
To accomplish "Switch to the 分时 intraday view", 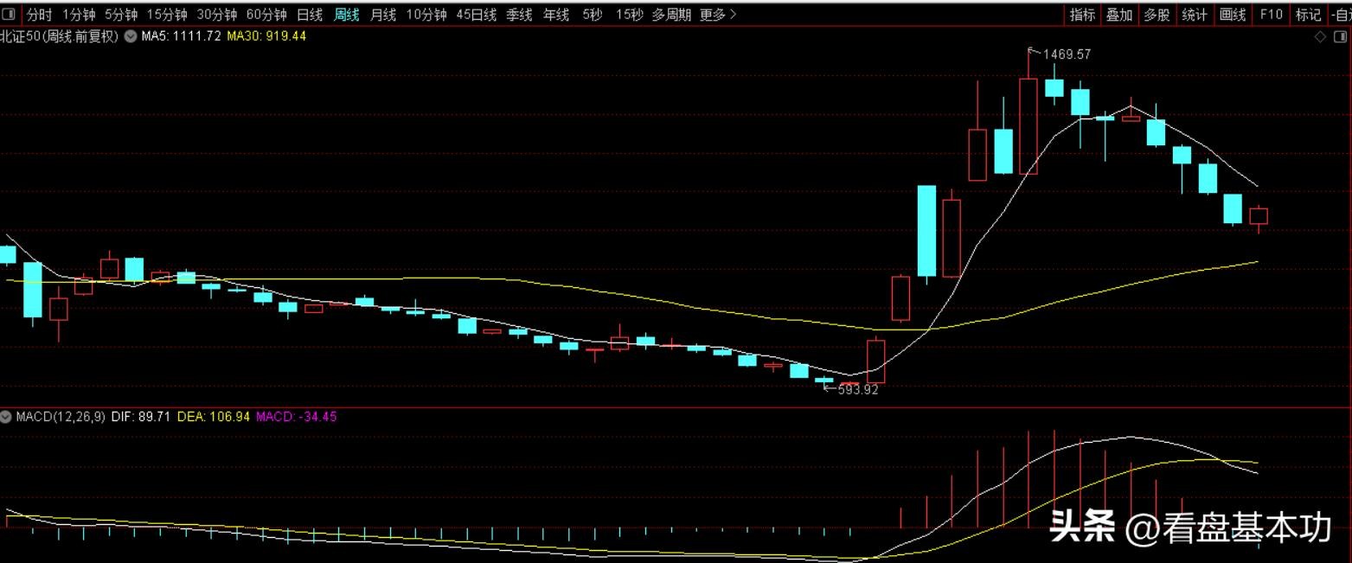I will pos(39,15).
